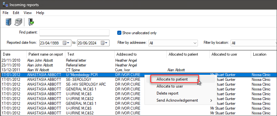
Task: Uncheck Show unallocated only
Action: [x=119, y=33]
